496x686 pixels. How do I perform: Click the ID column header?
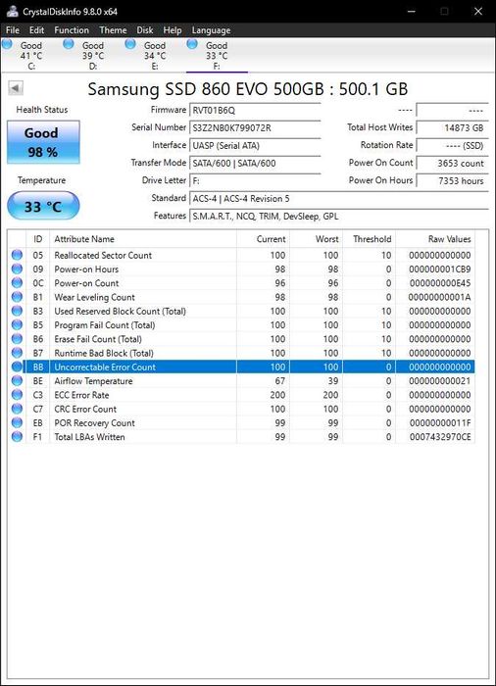[37, 239]
